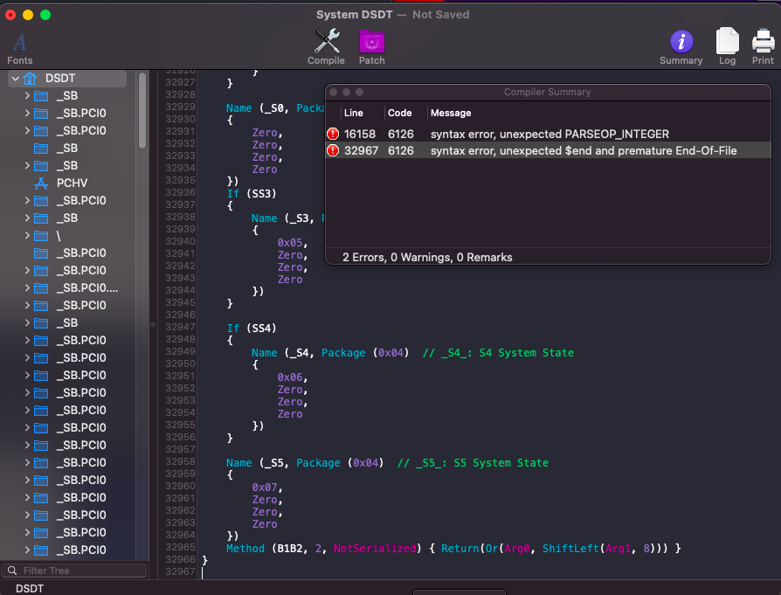Sort by Message column header

451,113
